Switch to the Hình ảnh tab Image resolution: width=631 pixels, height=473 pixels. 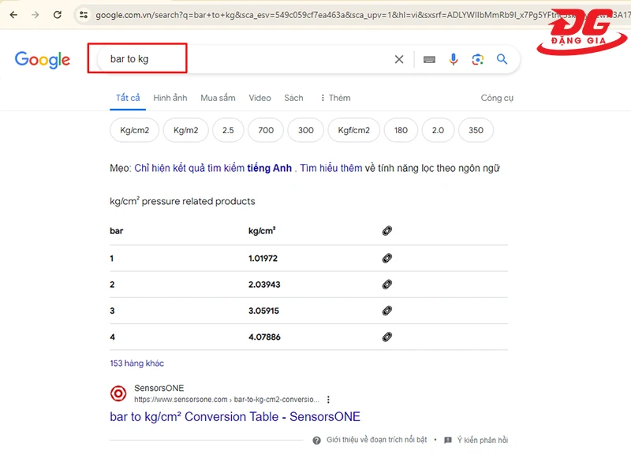[170, 98]
